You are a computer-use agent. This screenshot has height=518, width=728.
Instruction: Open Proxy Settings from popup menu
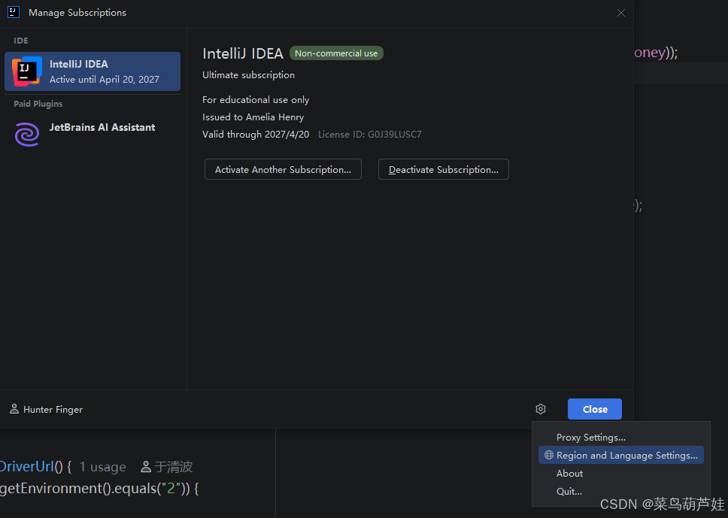(x=621, y=438)
